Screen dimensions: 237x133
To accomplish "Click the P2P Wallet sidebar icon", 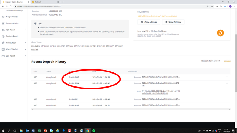I will coord(3,30).
